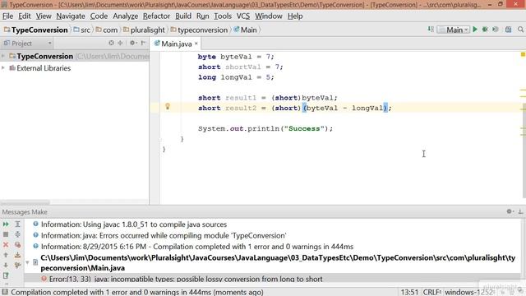
Task: Click Project panel horizontal scrollbar
Action: coord(25,202)
